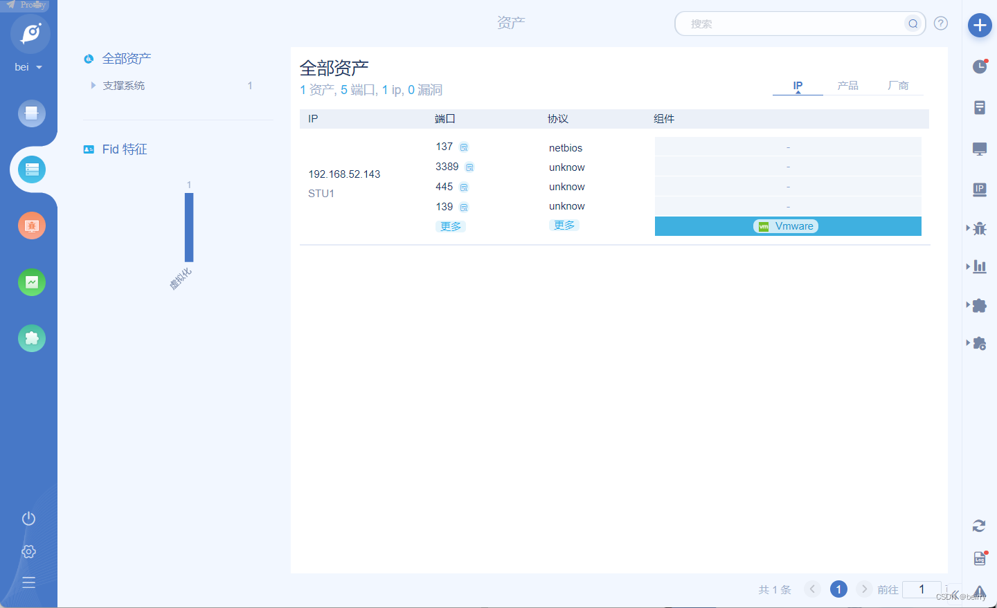This screenshot has width=997, height=608.
Task: Click IP address 192.168.52.143
Action: [344, 174]
